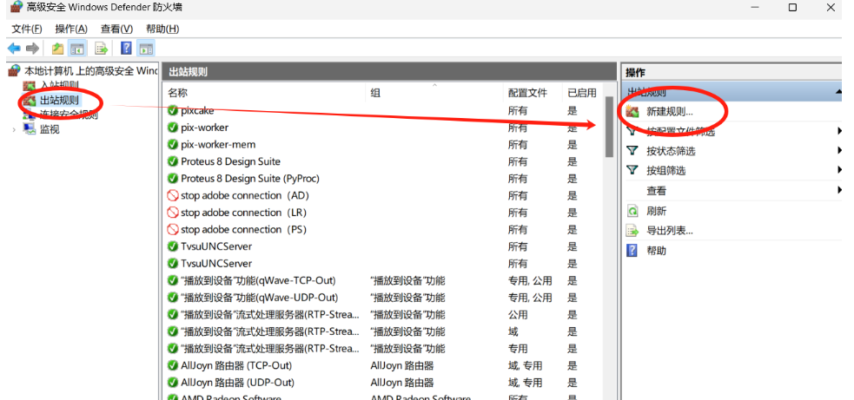
Task: Expand the 按状态筛选 submenu arrow
Action: [x=840, y=151]
